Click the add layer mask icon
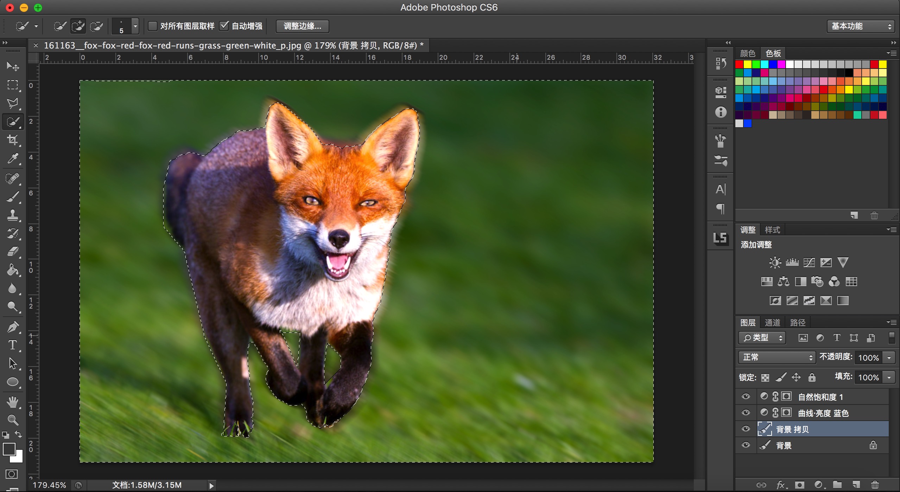The width and height of the screenshot is (900, 492). (x=800, y=485)
